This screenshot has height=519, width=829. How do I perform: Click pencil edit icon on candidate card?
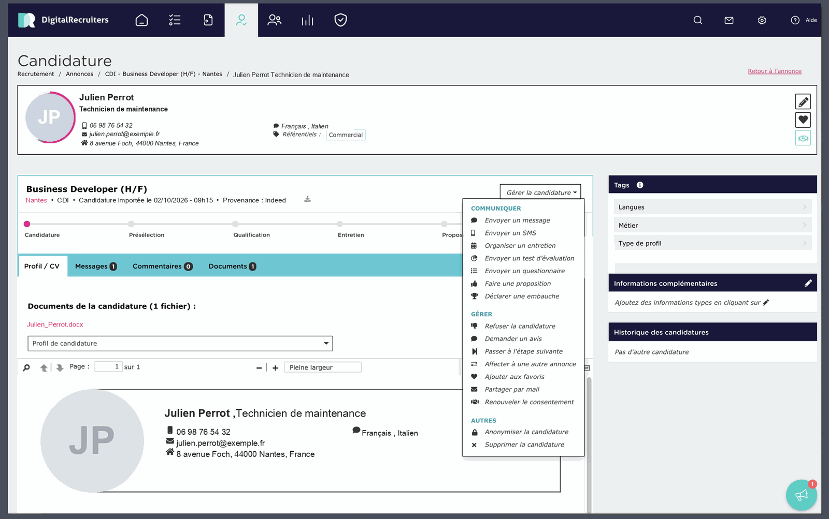pos(803,102)
